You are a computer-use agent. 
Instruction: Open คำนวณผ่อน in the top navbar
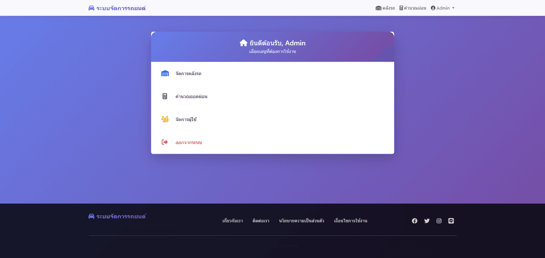pos(412,8)
